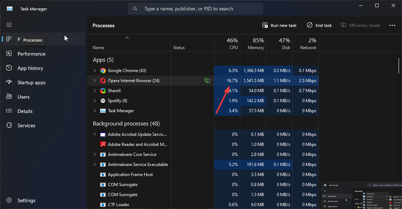Expand the Spotify process group

point(95,100)
